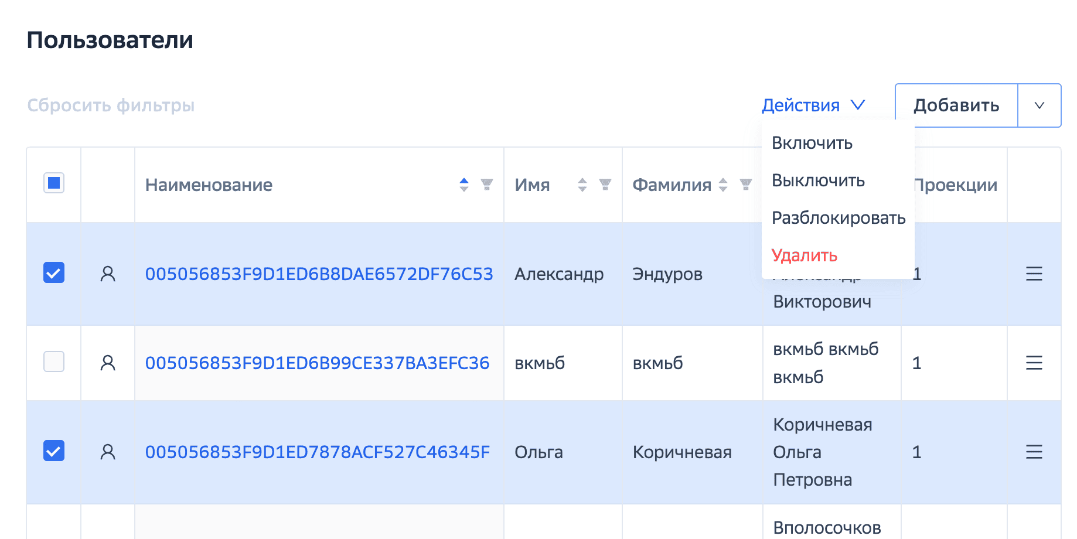Open user link 005056853F9D1ED7878ACF527C46345F
This screenshot has width=1077, height=539.
click(317, 452)
